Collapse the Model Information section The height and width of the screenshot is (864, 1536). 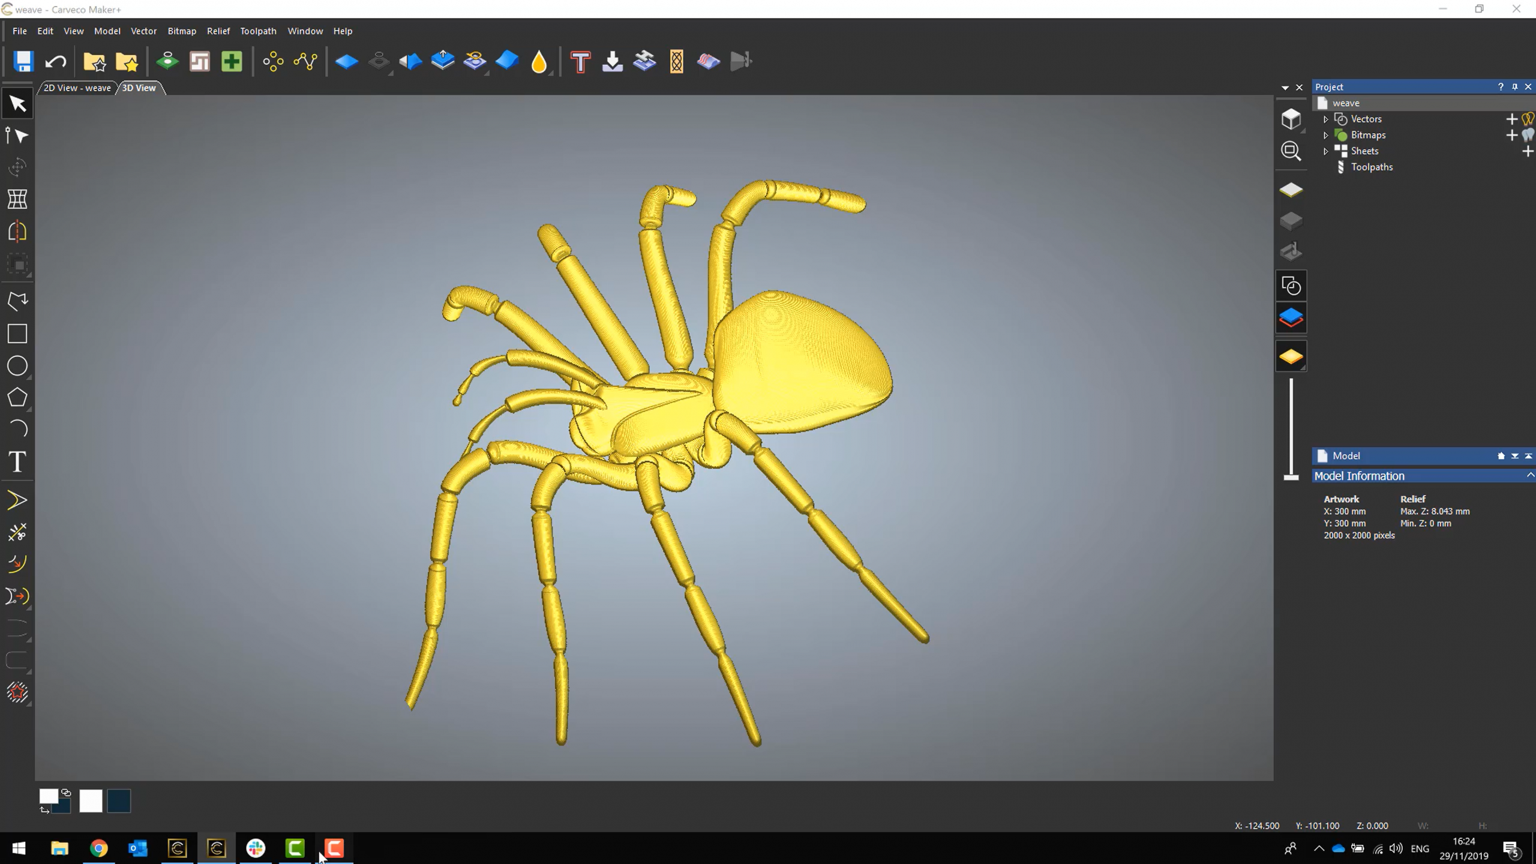pyautogui.click(x=1529, y=475)
